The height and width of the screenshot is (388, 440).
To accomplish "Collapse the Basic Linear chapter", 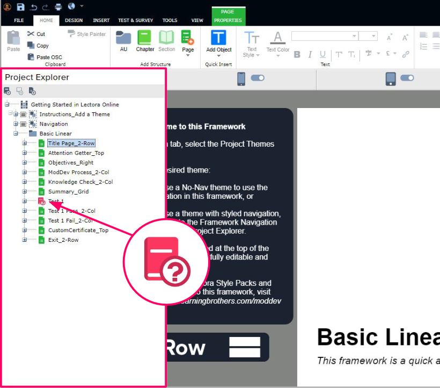I will click(16, 133).
